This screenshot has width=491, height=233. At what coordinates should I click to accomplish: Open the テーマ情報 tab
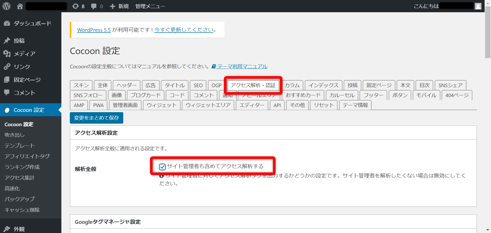pos(355,105)
